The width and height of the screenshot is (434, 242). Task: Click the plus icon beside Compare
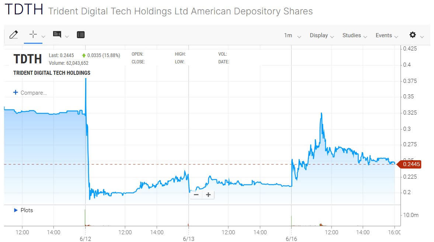click(x=15, y=92)
